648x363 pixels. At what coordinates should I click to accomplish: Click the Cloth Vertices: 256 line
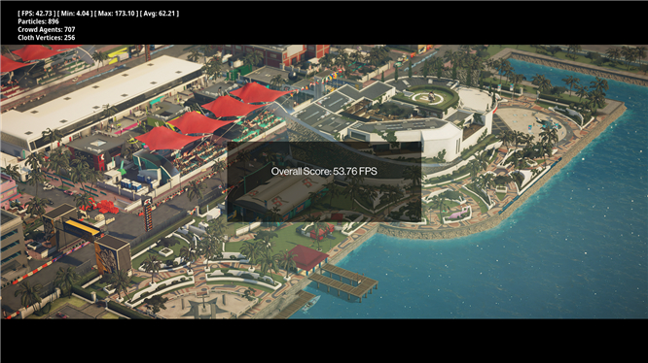point(47,38)
